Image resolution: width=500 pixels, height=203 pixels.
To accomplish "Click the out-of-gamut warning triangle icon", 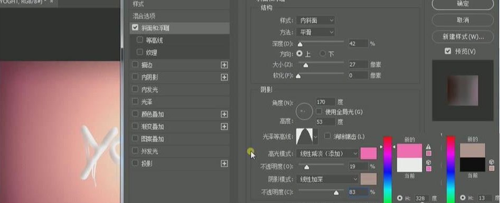I will (429, 147).
